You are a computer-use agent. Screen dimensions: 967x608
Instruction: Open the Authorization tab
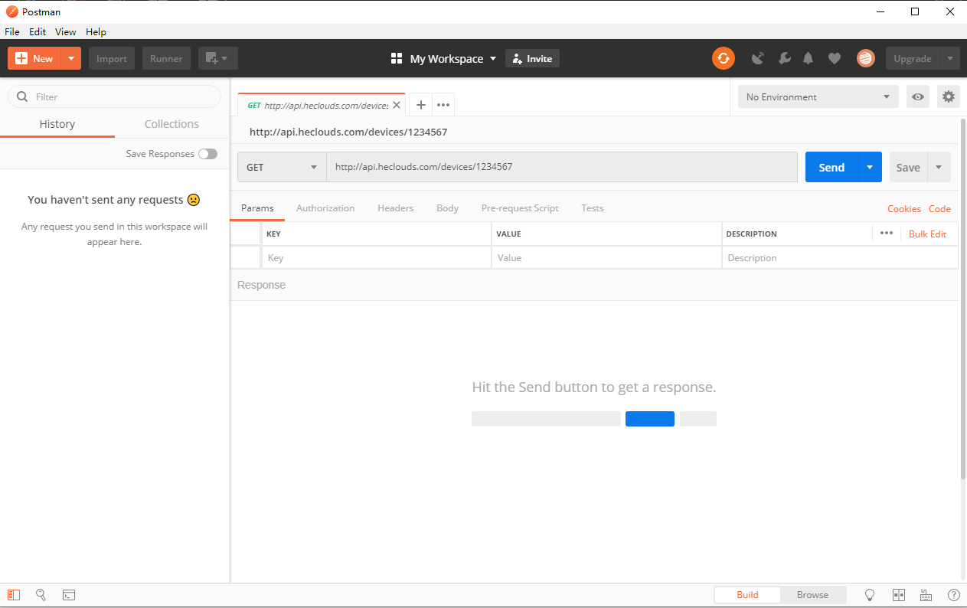pos(325,208)
